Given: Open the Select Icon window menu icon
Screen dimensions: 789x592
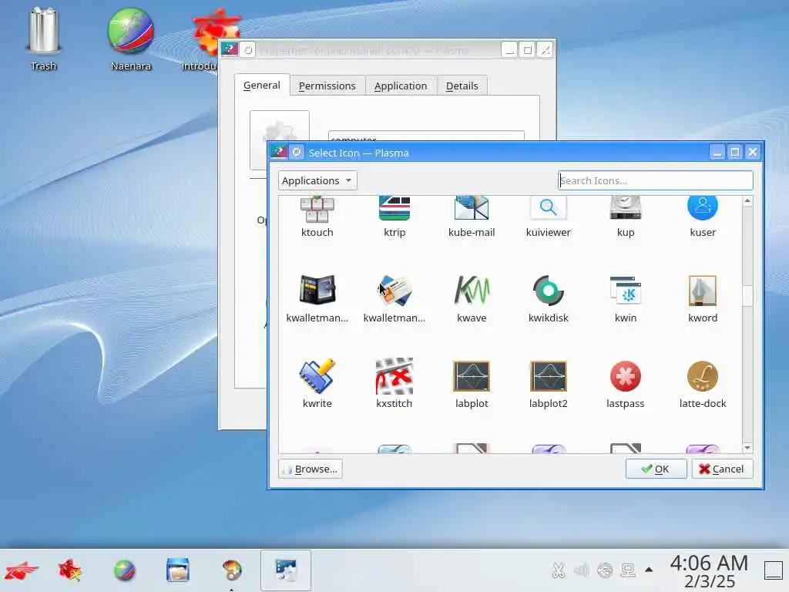Looking at the screenshot, I should (279, 152).
